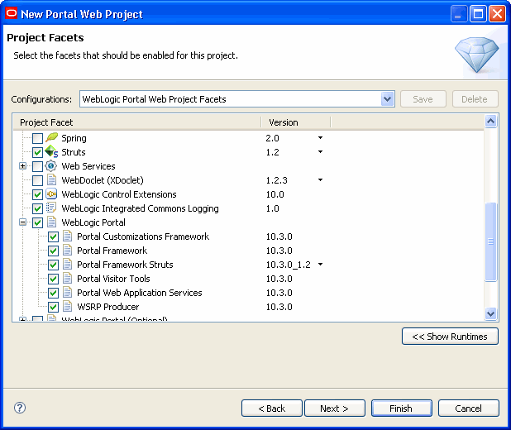Open help with the question mark icon
Image resolution: width=511 pixels, height=430 pixels.
[20, 408]
